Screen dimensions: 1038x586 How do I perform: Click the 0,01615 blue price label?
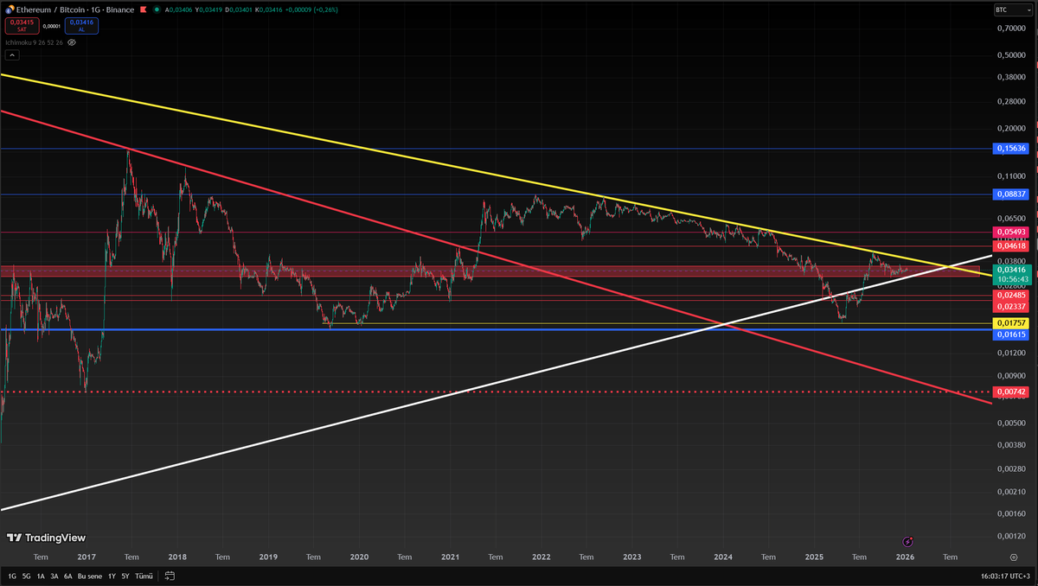point(1011,334)
